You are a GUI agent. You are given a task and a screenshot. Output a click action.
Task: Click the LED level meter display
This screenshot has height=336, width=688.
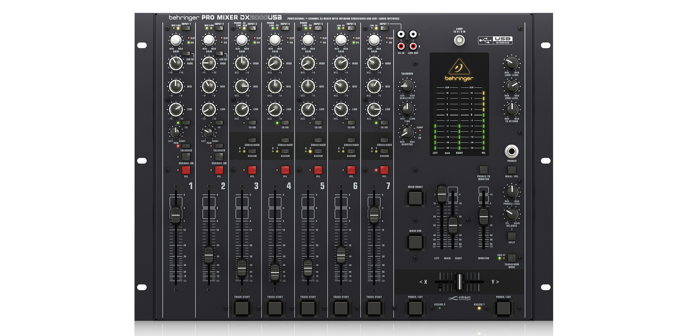click(459, 104)
